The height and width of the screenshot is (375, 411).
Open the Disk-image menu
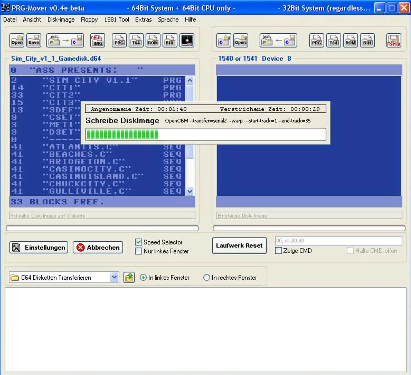61,20
